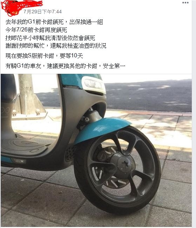The height and width of the screenshot is (228, 196).
Task: Click the blue front fender in the photo
Action: tap(102, 129)
